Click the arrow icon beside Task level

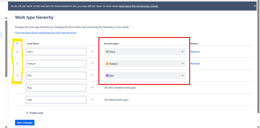(x=93, y=99)
